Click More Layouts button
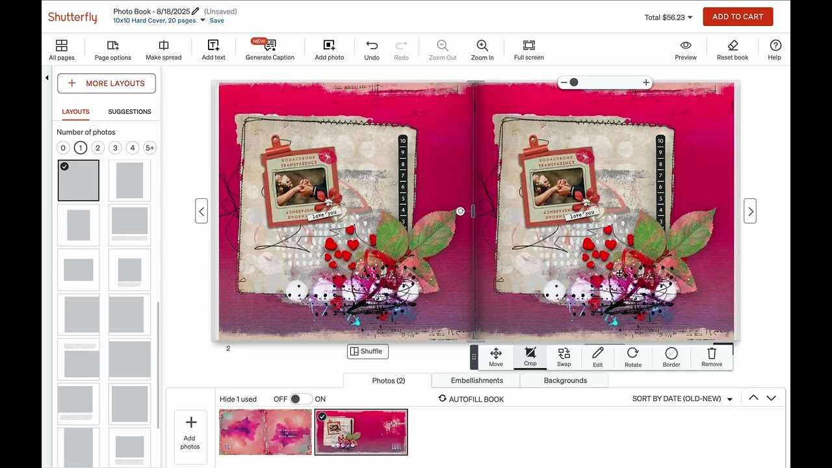The image size is (832, 468). (106, 83)
